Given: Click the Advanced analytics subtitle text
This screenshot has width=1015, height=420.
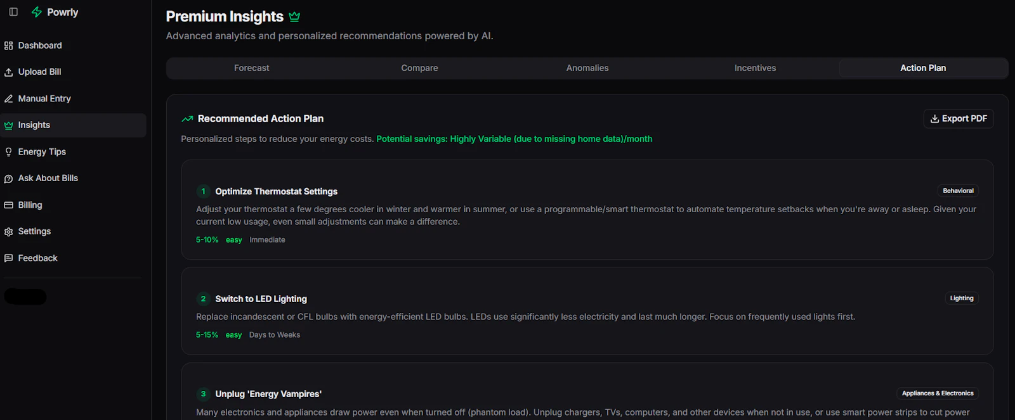Looking at the screenshot, I should pyautogui.click(x=329, y=36).
